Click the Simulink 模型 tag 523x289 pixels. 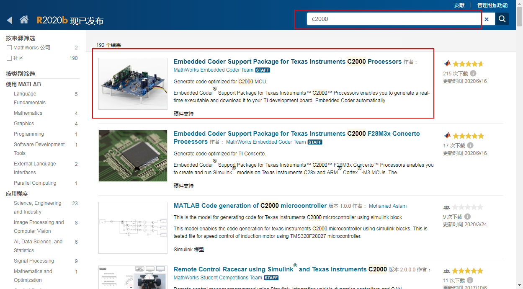189,249
